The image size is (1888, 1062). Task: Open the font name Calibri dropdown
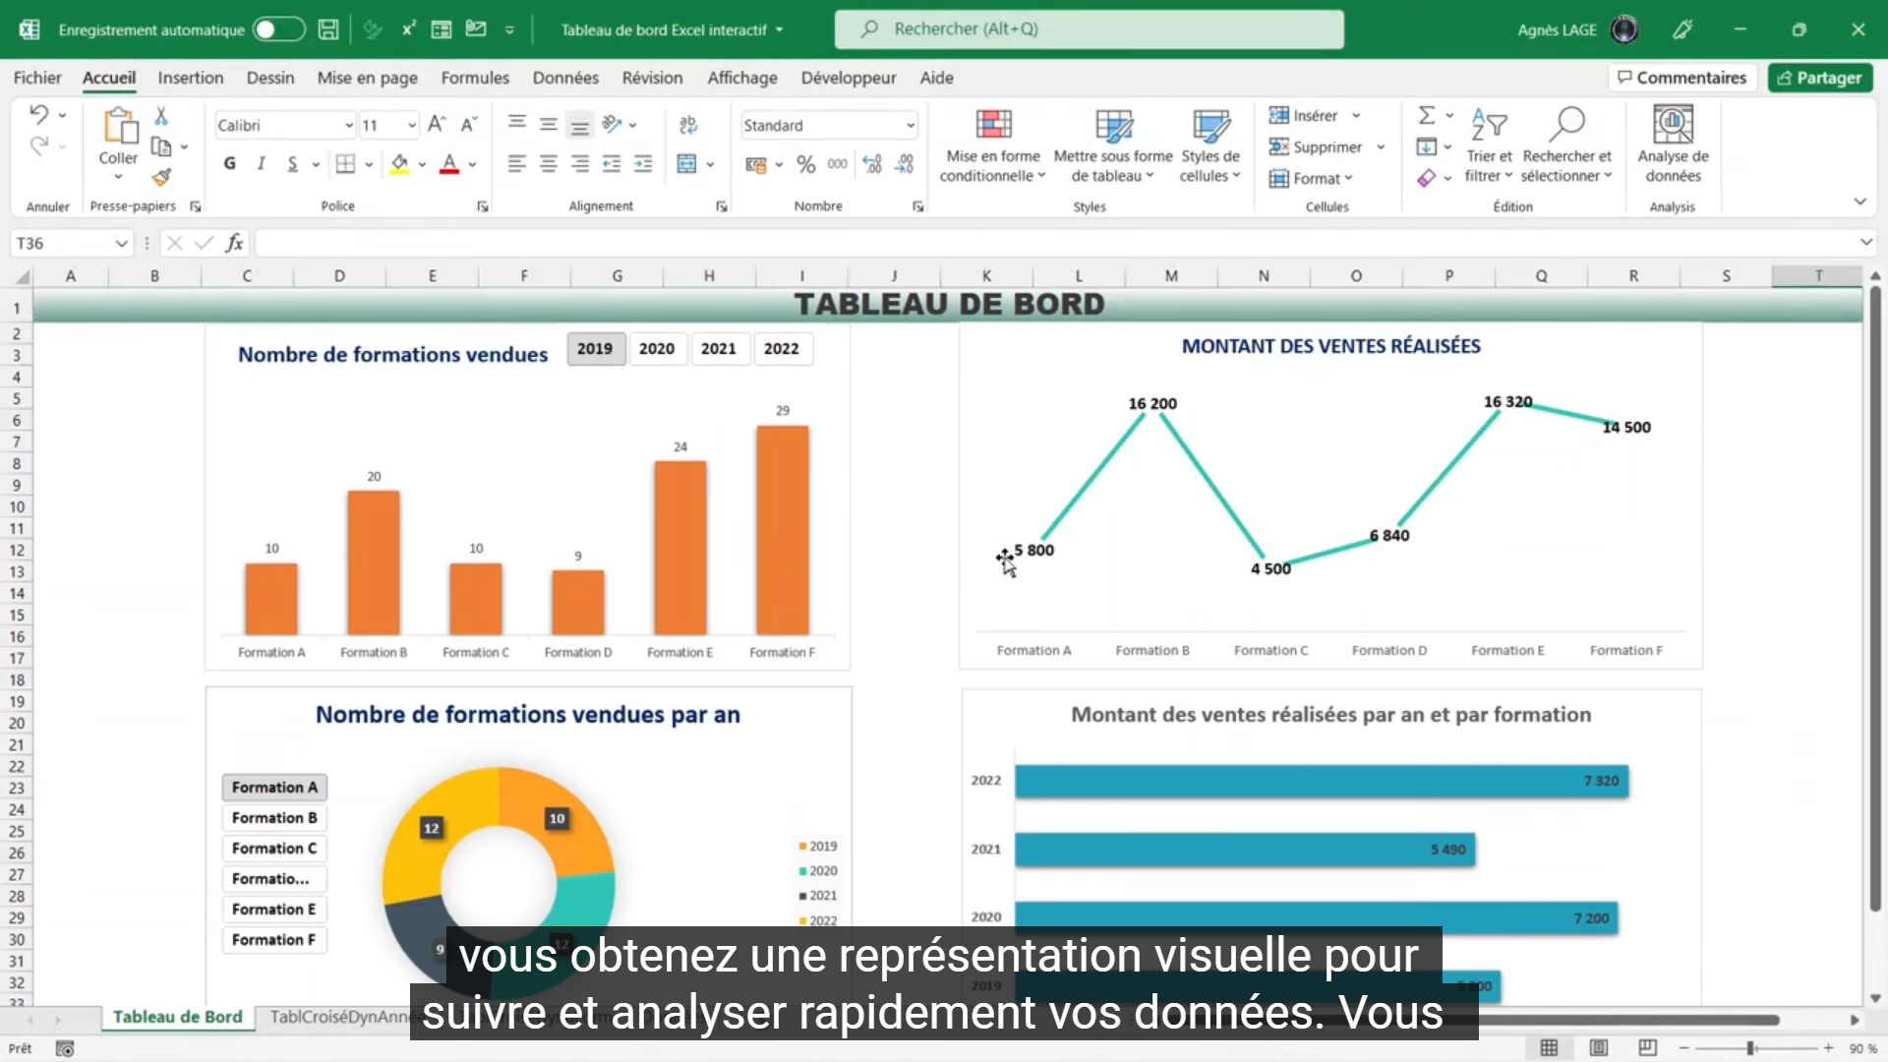pos(348,126)
